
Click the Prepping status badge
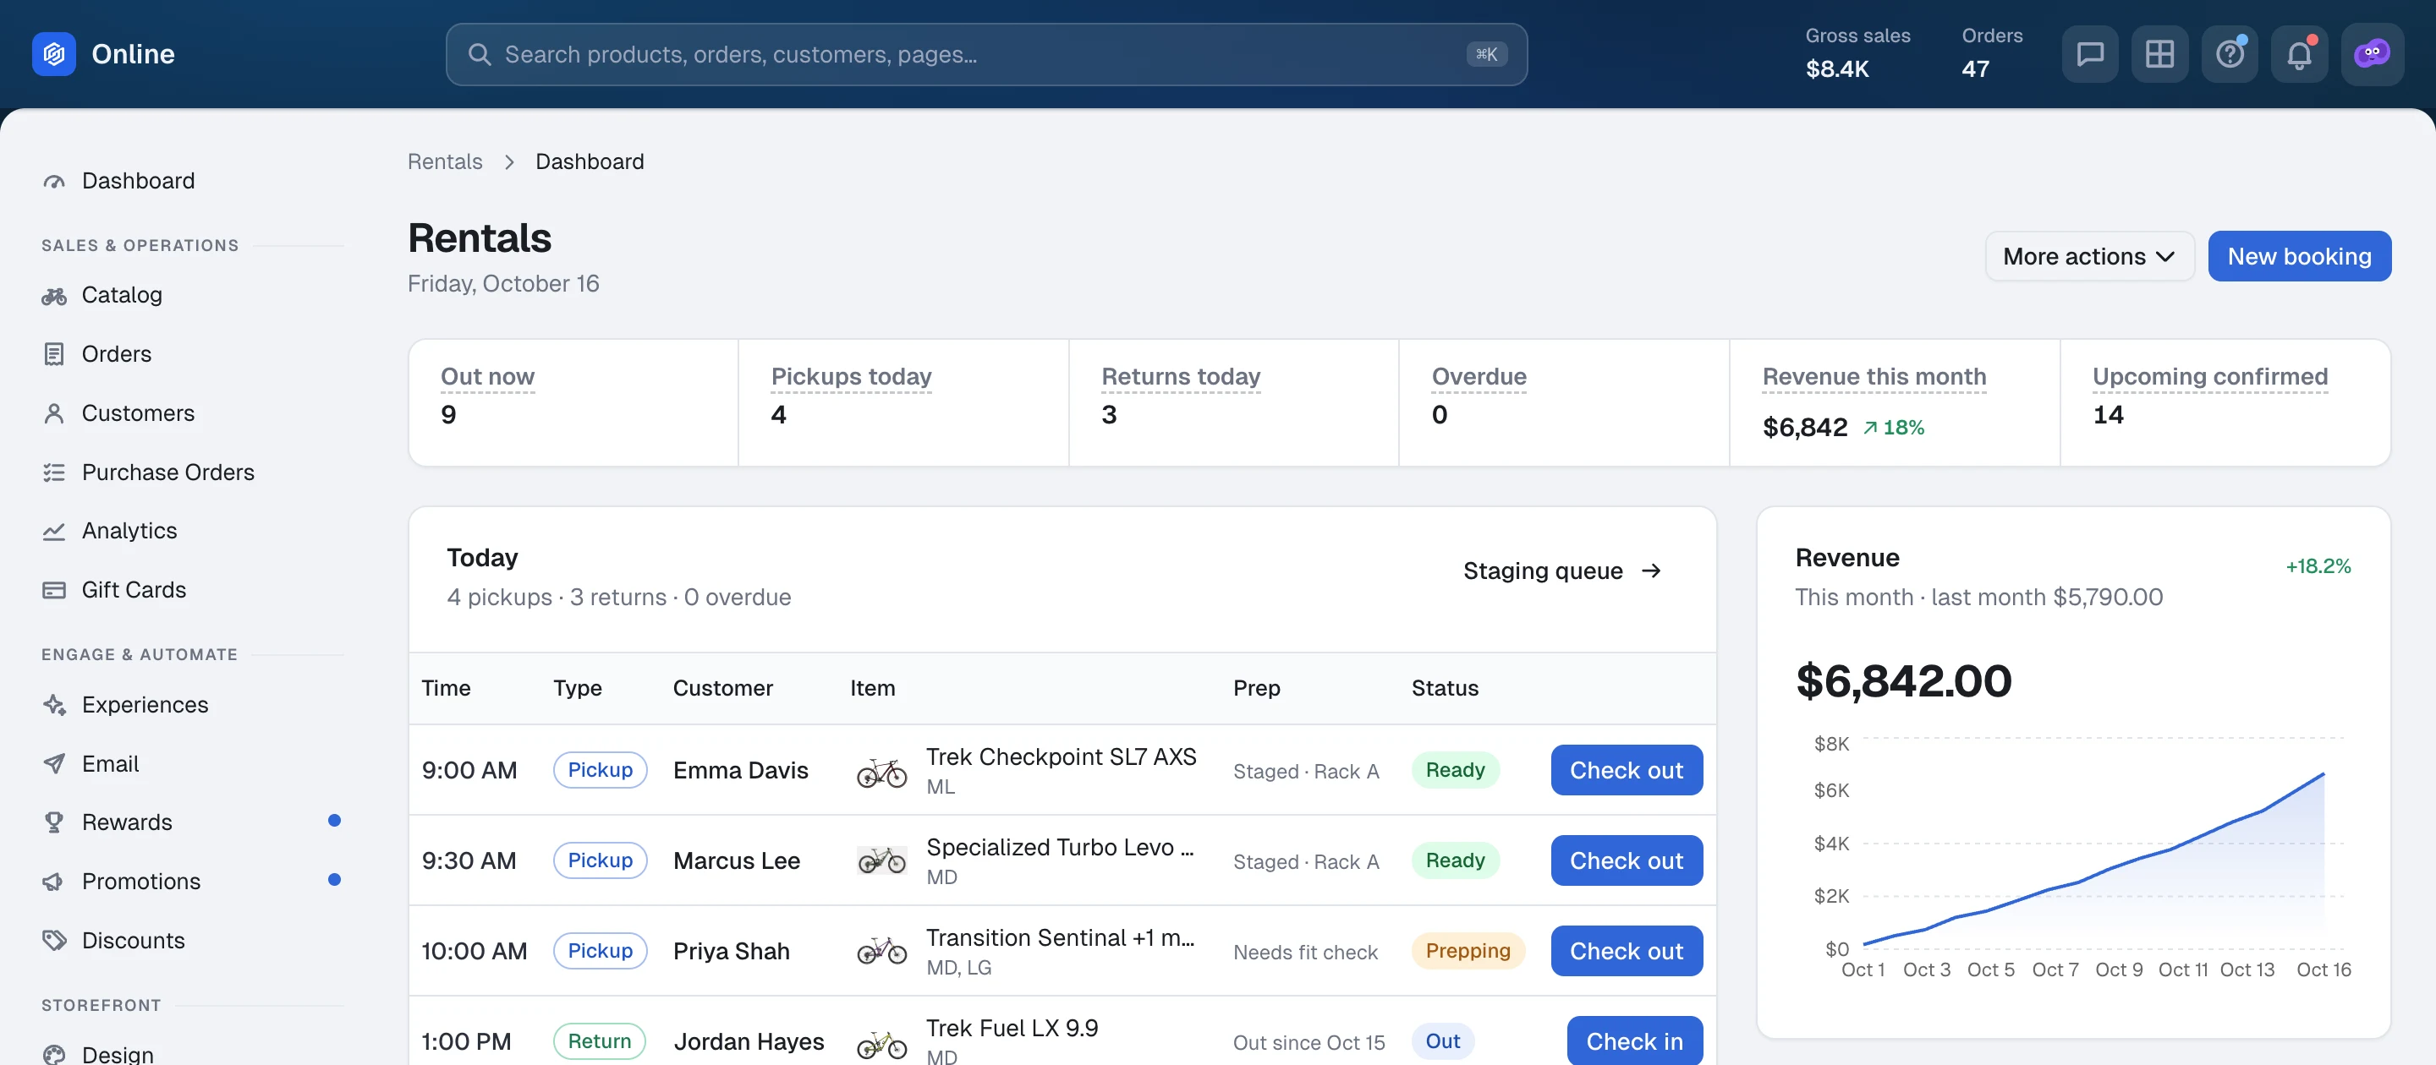coord(1468,951)
